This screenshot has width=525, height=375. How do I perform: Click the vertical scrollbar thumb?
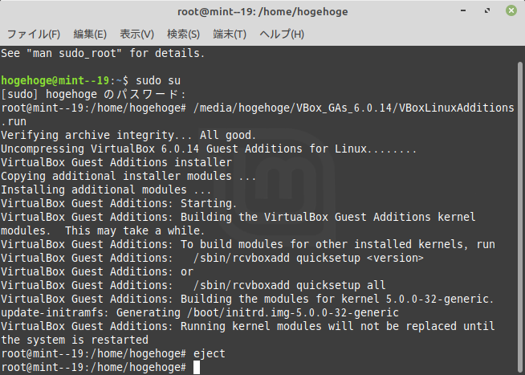tap(519, 218)
